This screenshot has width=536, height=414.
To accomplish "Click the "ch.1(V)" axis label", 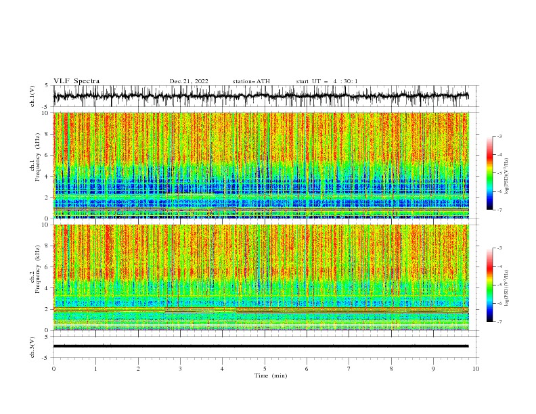I will coord(32,96).
